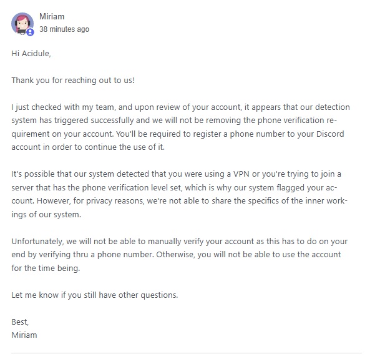Click the "Hi Acidule," greeting line
The height and width of the screenshot is (364, 385).
click(x=31, y=54)
